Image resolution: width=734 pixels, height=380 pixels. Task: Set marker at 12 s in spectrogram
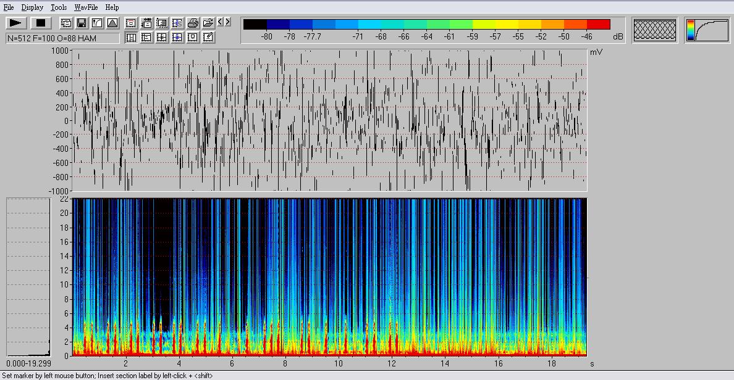click(x=392, y=278)
